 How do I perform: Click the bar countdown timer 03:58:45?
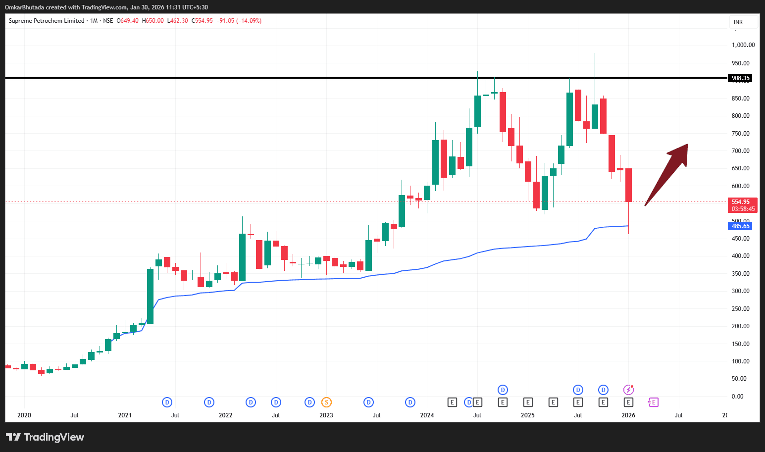click(743, 209)
